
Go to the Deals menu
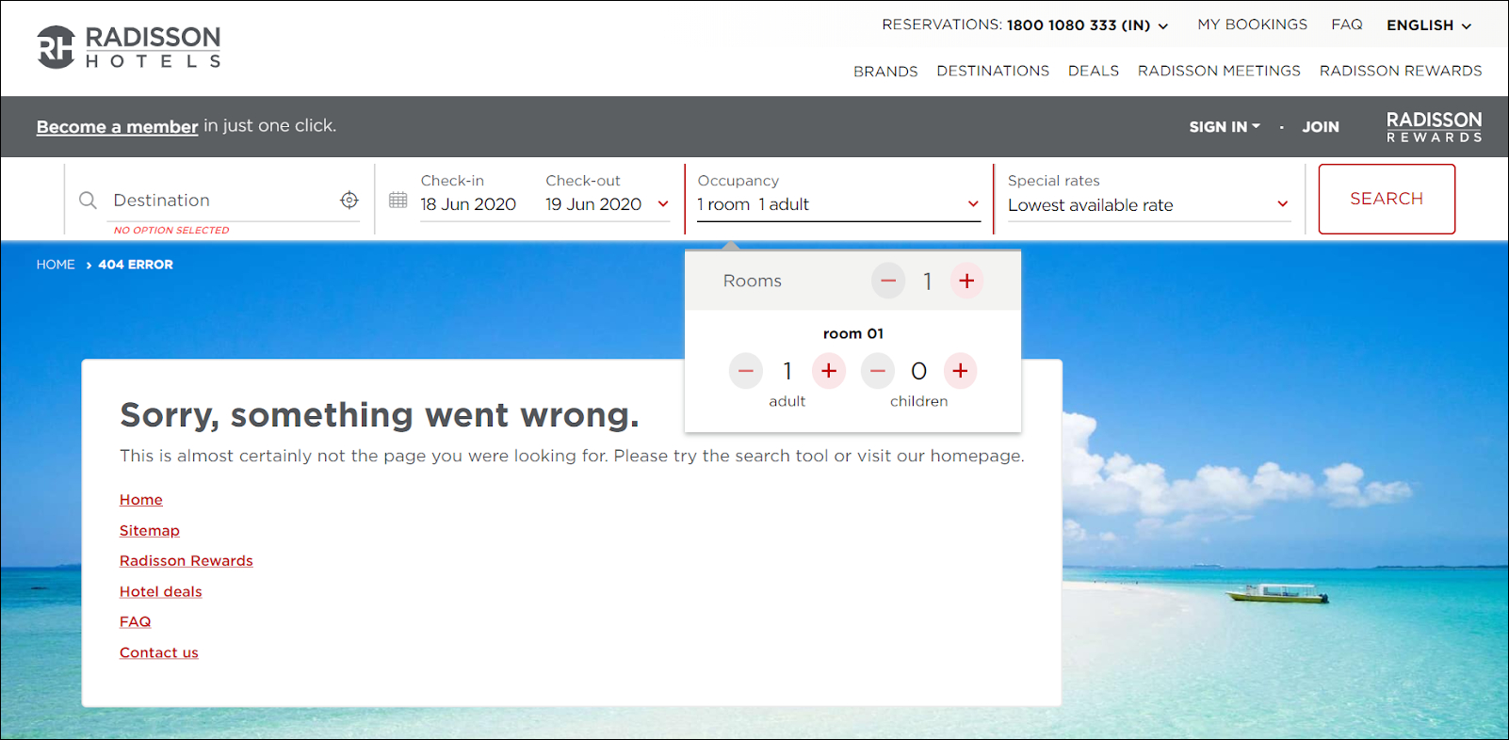(1093, 71)
